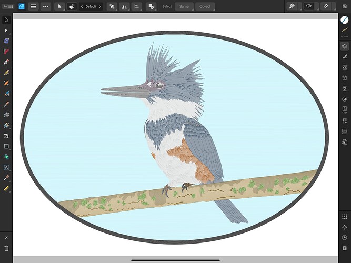Select the red Corner tool
Image resolution: width=351 pixels, height=263 pixels.
point(6,52)
